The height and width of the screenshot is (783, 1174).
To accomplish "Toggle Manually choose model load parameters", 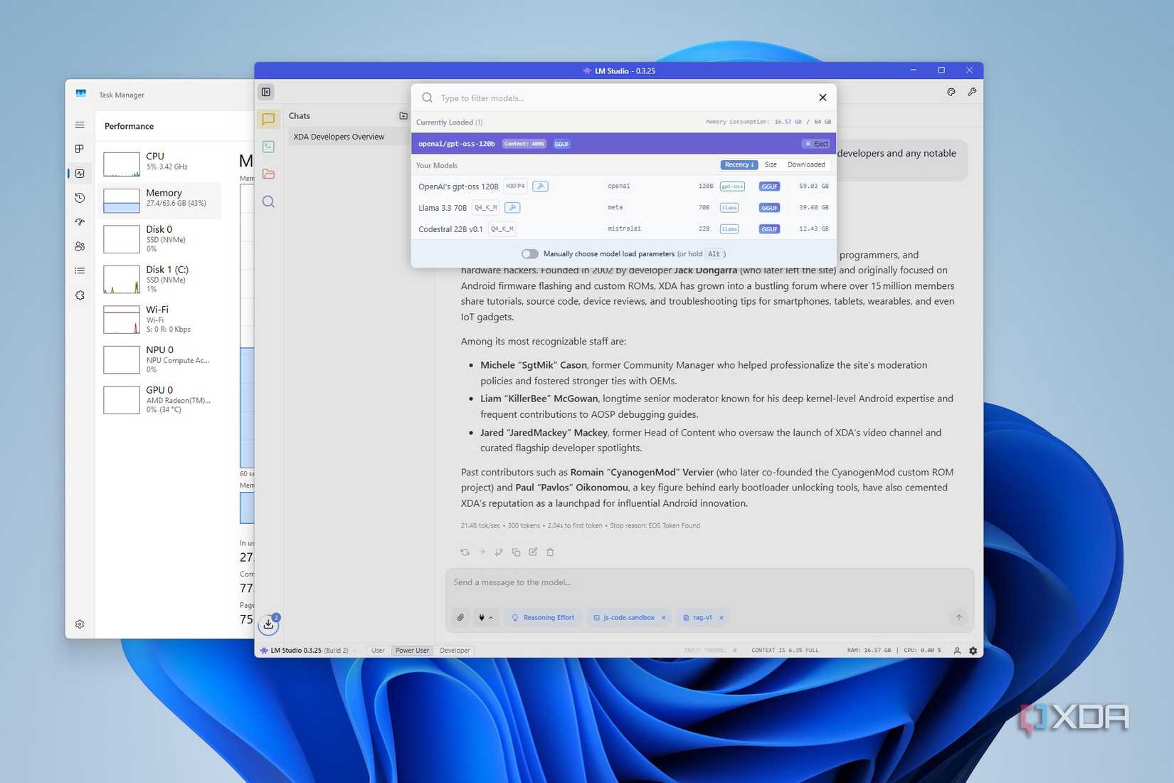I will tap(529, 254).
